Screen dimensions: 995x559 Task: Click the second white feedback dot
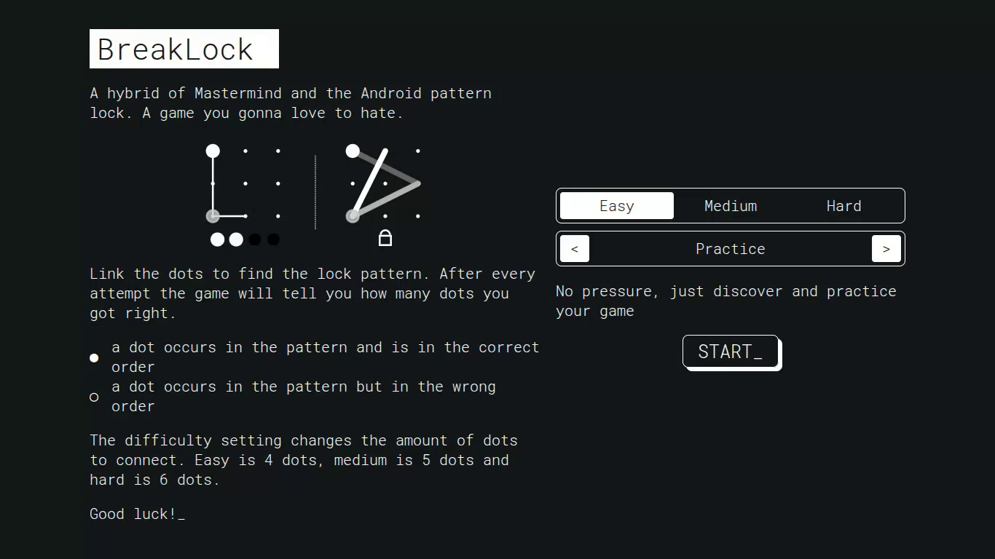coord(235,239)
